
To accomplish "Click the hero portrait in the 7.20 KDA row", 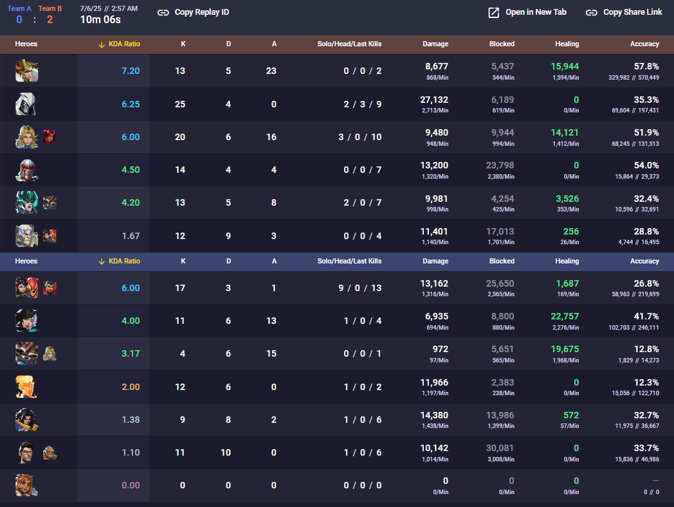I will click(26, 71).
